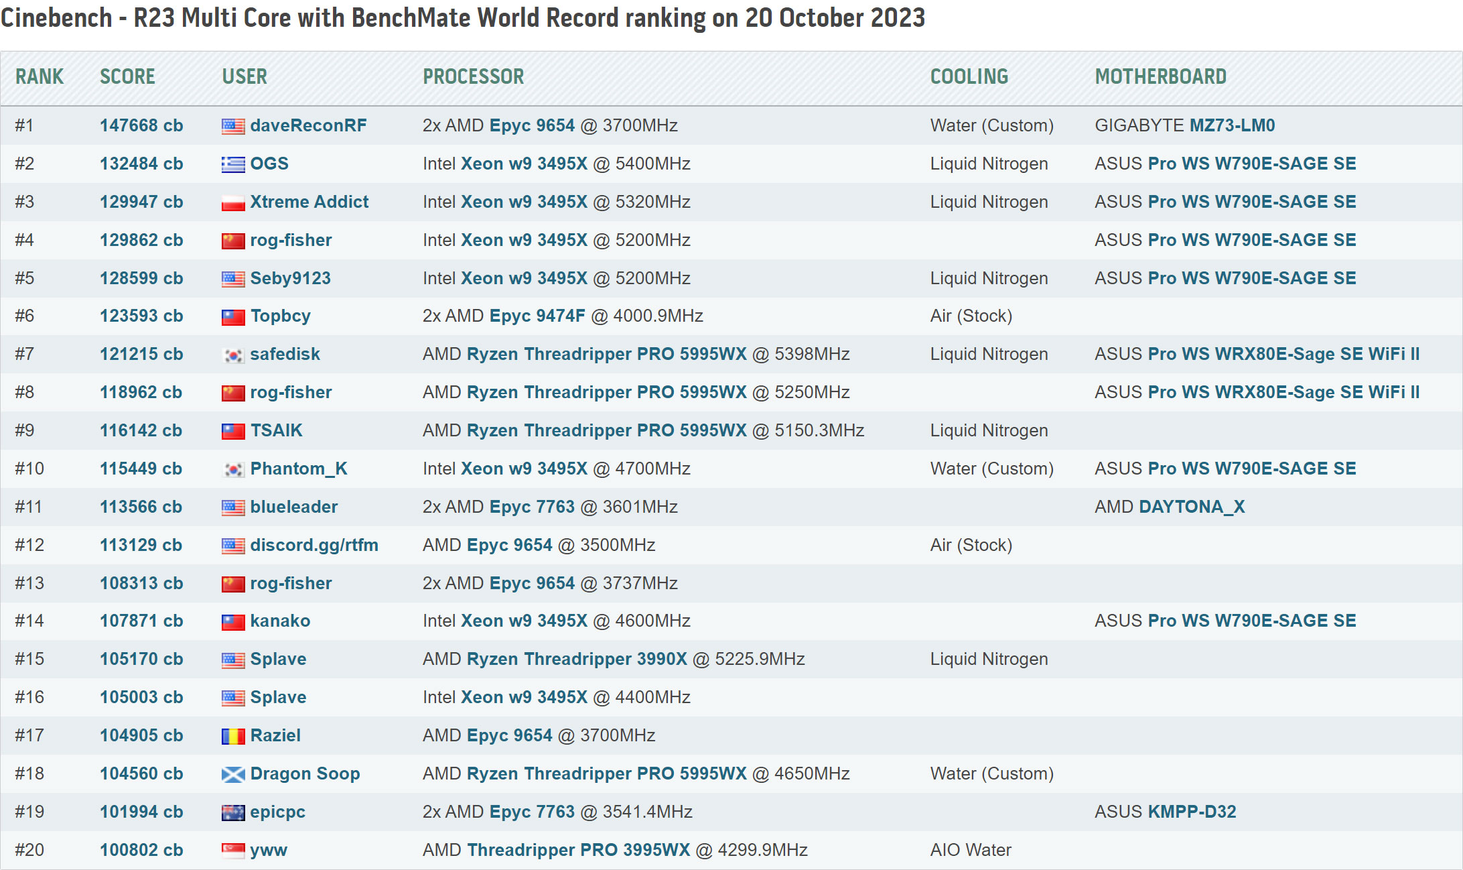Open discord.gg/rtfm user profile
Screen dimensions: 1463x870
[314, 545]
